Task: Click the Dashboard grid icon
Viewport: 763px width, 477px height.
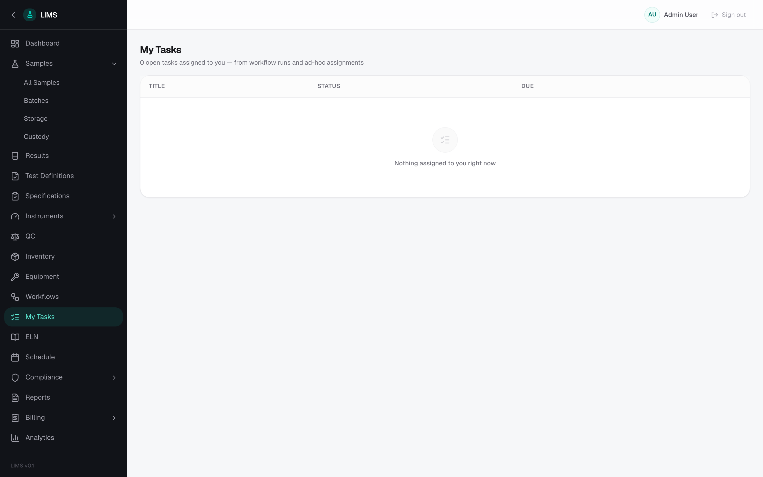Action: click(15, 43)
